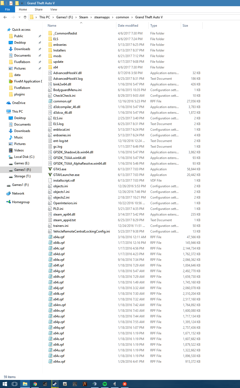Screen dimensions: 240x388
Task: Select the _CommonRedist folder icon
Action: [50, 33]
